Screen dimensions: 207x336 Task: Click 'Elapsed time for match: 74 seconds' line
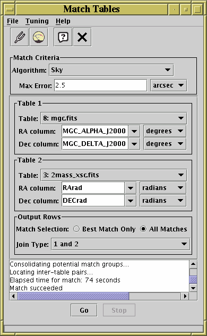tap(65, 280)
